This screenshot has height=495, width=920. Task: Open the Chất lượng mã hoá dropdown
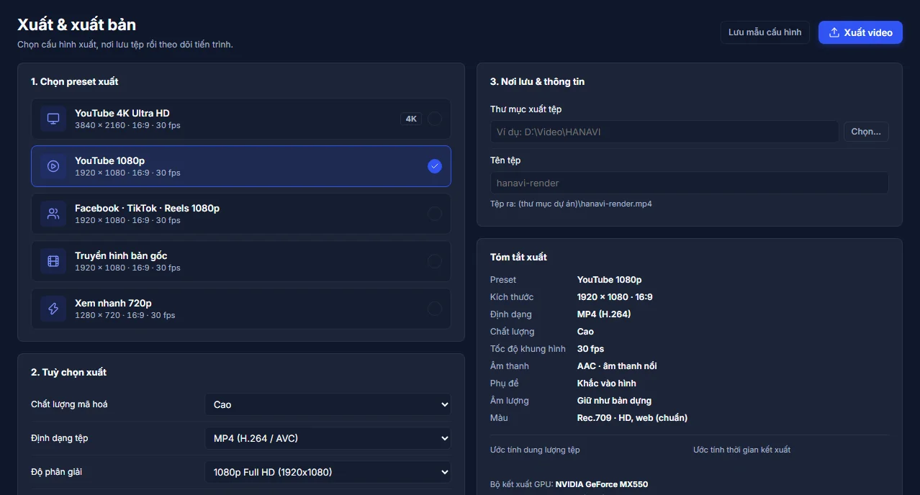(x=328, y=404)
